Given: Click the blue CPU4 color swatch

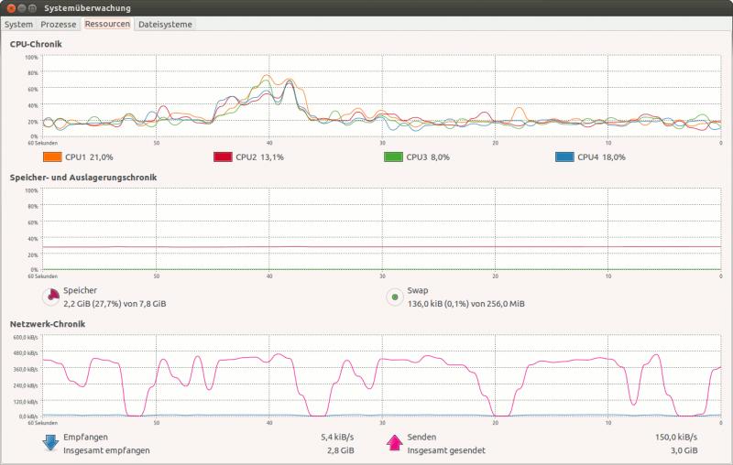Looking at the screenshot, I should point(564,157).
